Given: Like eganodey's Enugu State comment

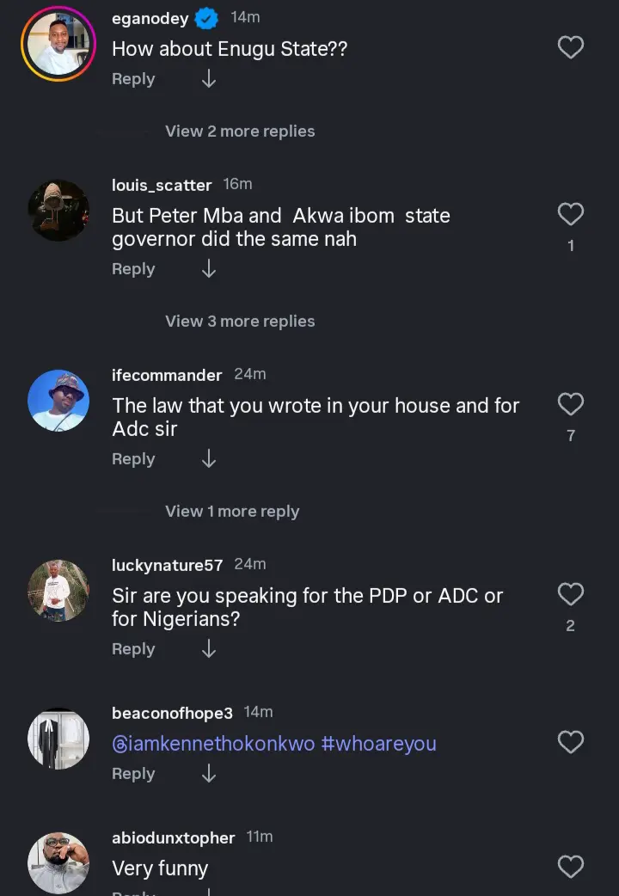Looking at the screenshot, I should [571, 47].
